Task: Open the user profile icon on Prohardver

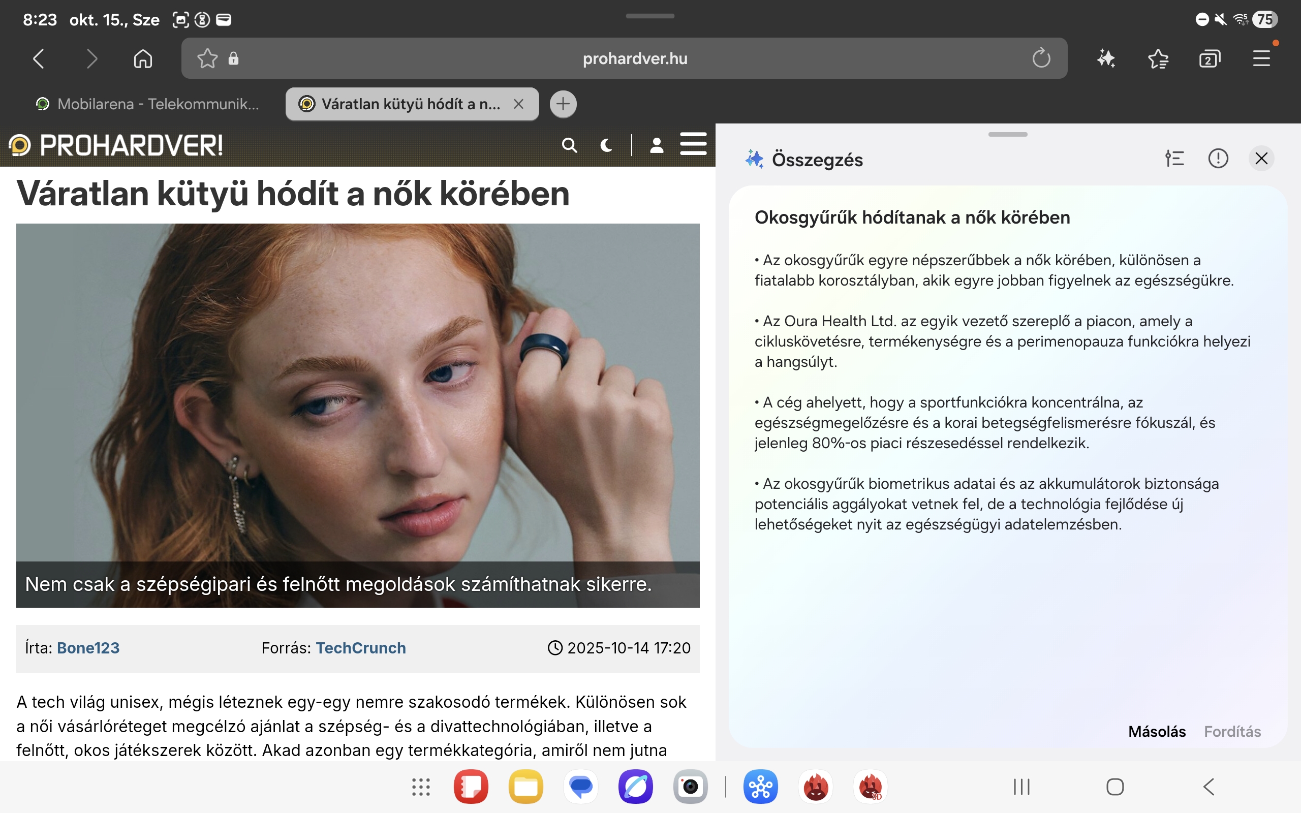Action: [657, 145]
